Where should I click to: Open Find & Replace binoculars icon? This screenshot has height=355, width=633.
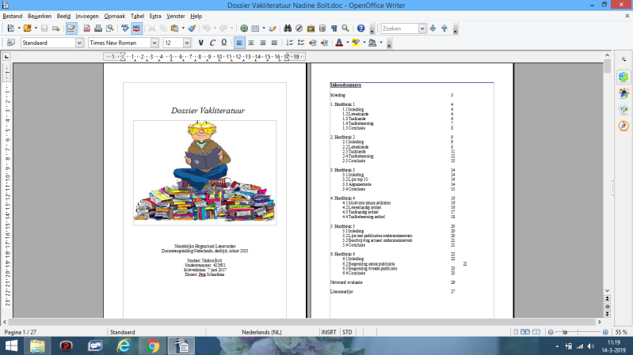(288, 28)
